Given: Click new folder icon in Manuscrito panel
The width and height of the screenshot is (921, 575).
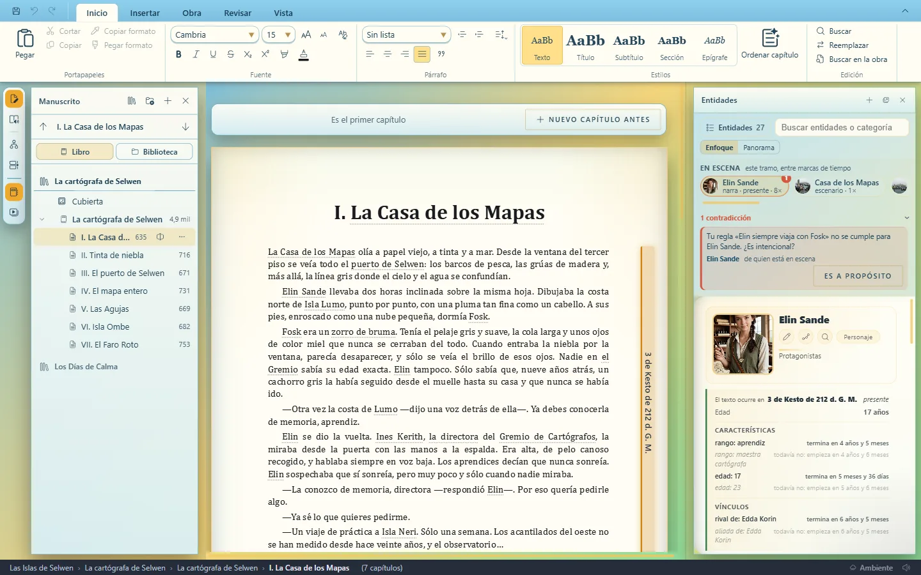Looking at the screenshot, I should click(x=150, y=101).
